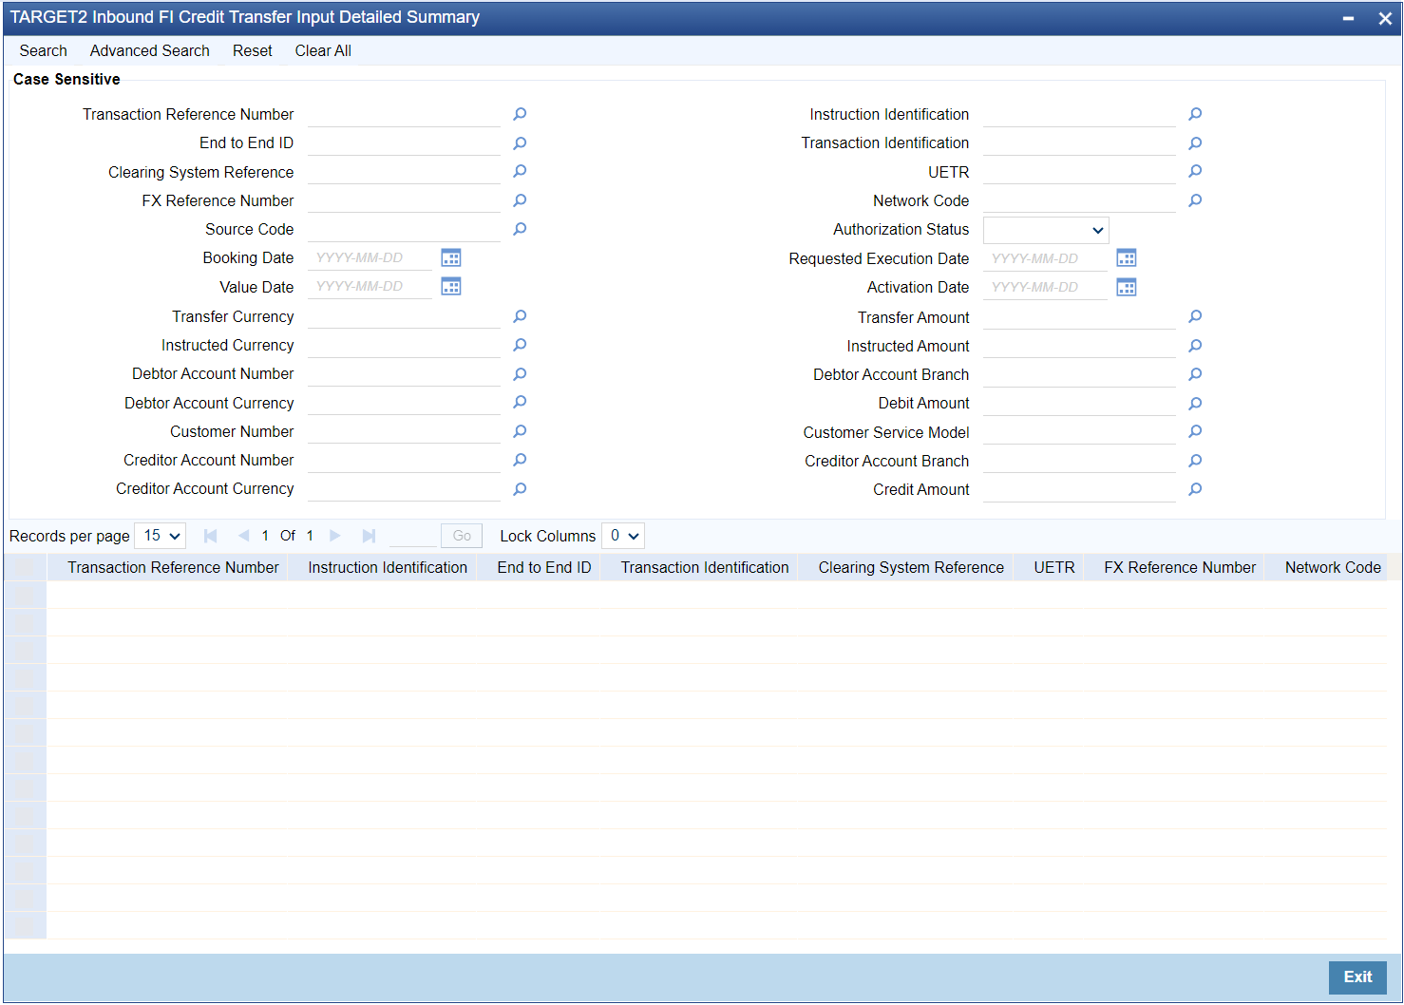Go to the last page of records
Image resolution: width=1404 pixels, height=1005 pixels.
(x=370, y=536)
